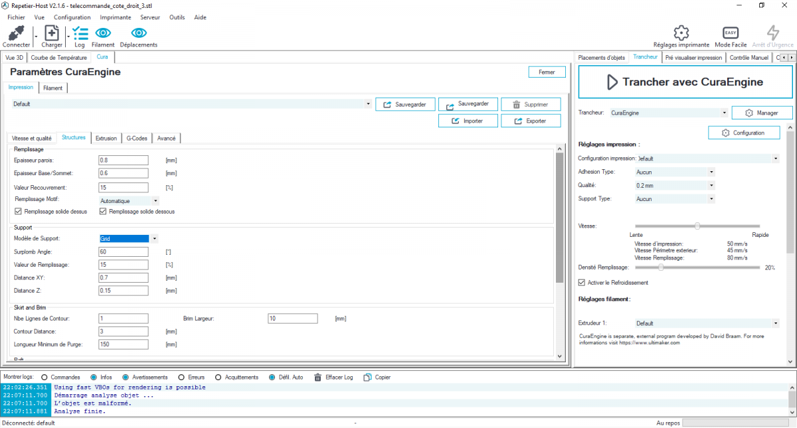Viewport: 797px width, 428px height.
Task: Toggle Activer le Refroidissement checkbox
Action: [x=582, y=283]
